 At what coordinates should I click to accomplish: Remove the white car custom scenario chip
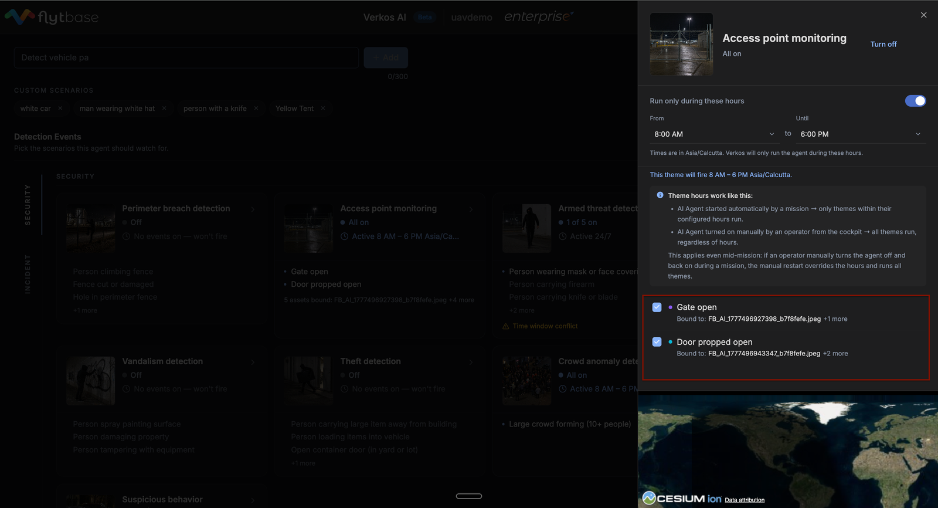[x=60, y=109]
